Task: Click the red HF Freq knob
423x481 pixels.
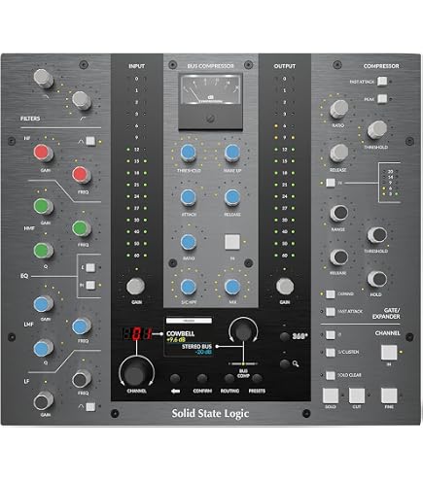Action: (x=82, y=174)
